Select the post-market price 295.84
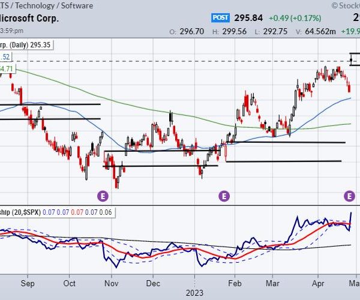 pos(248,17)
